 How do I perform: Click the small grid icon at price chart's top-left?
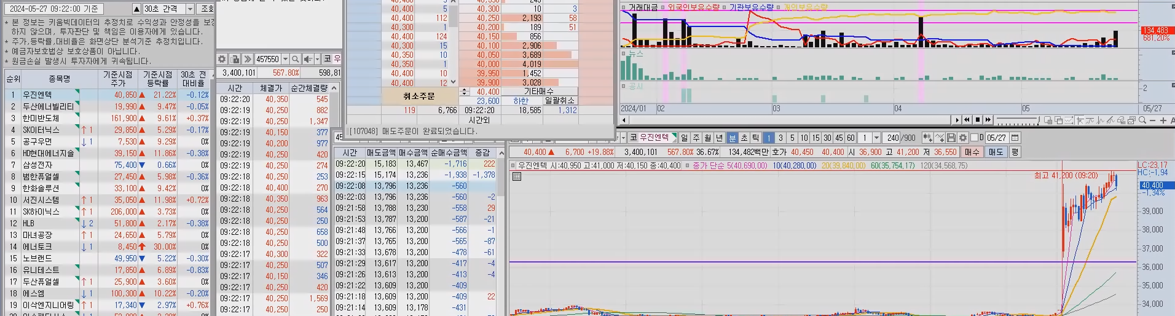[x=517, y=176]
